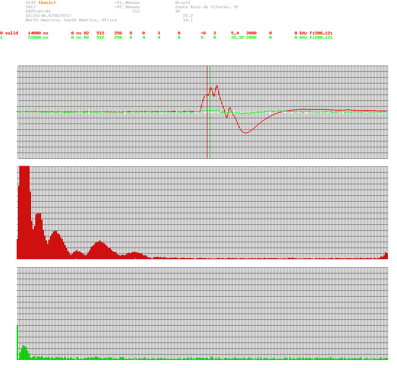Click 0 ns H2 in red row

[80, 33]
